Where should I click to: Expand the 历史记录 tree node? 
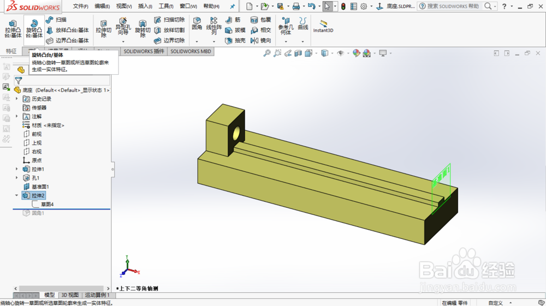[16, 99]
